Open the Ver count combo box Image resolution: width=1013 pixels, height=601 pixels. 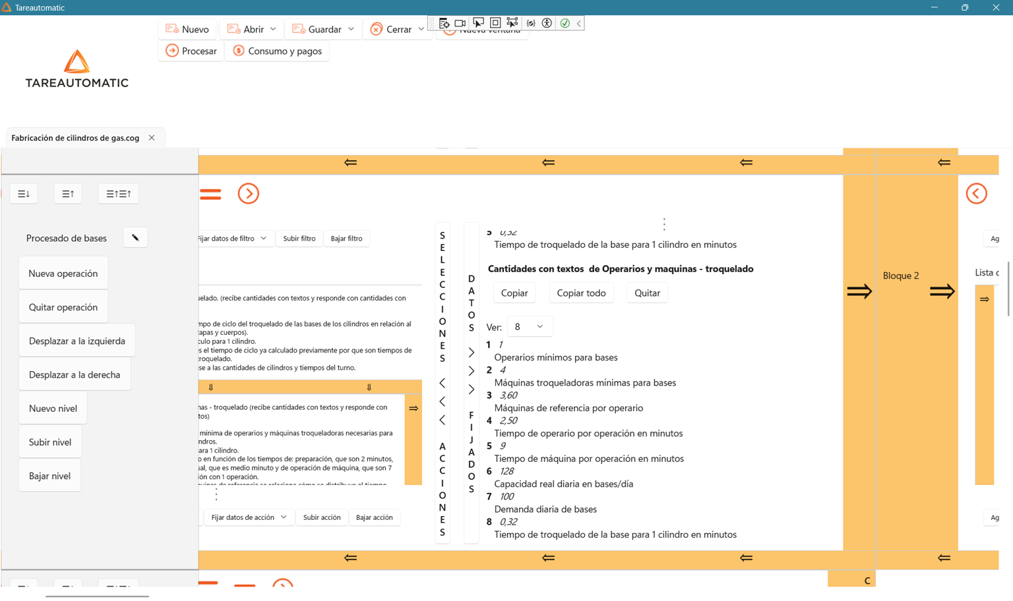tap(530, 327)
